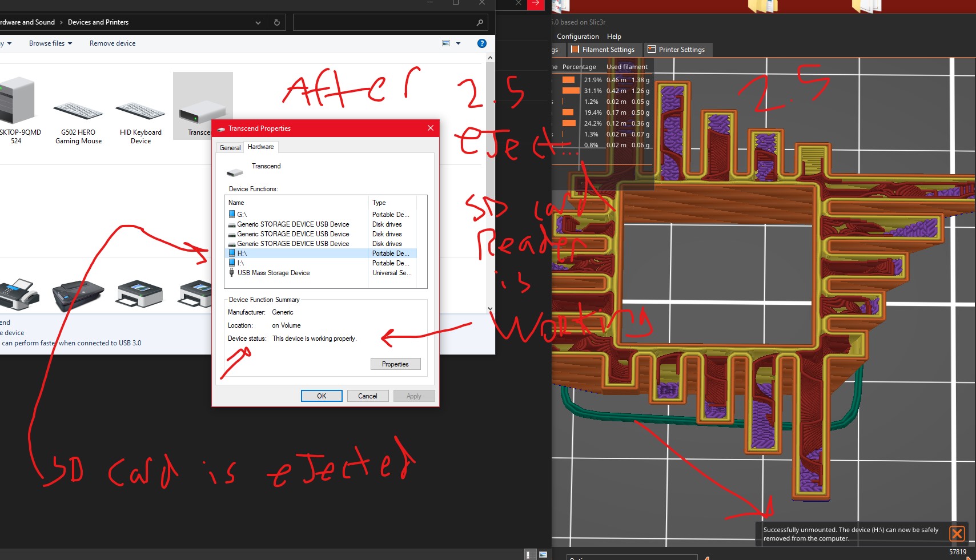Open Windows Explorer help via question mark icon
Screen dimensions: 976x560
pos(481,43)
